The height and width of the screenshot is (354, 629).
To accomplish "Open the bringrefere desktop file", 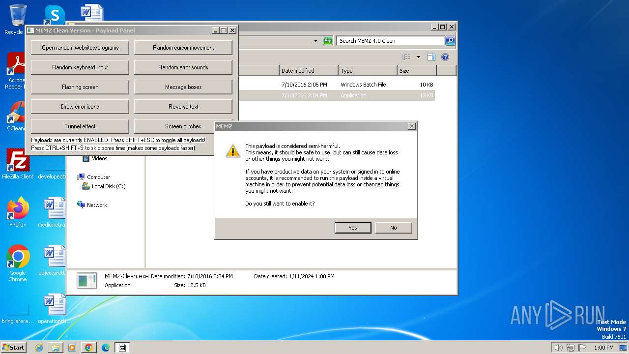I will coord(18,313).
